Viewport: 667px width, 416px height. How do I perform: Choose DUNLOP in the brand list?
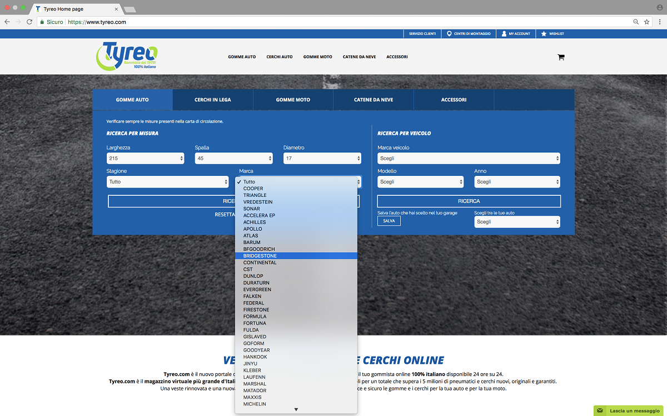click(x=296, y=276)
